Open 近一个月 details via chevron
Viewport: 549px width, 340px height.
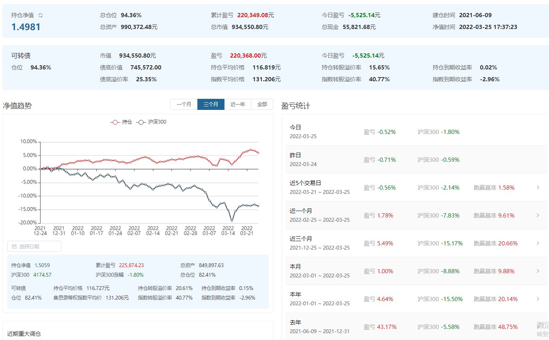click(538, 215)
